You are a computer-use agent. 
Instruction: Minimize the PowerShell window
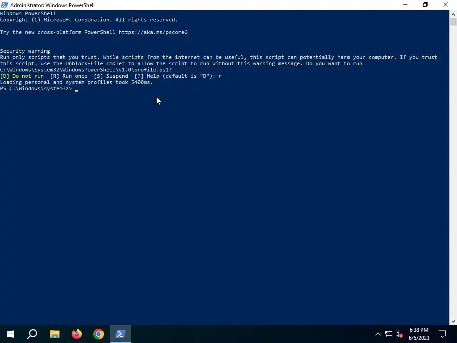tap(405, 5)
